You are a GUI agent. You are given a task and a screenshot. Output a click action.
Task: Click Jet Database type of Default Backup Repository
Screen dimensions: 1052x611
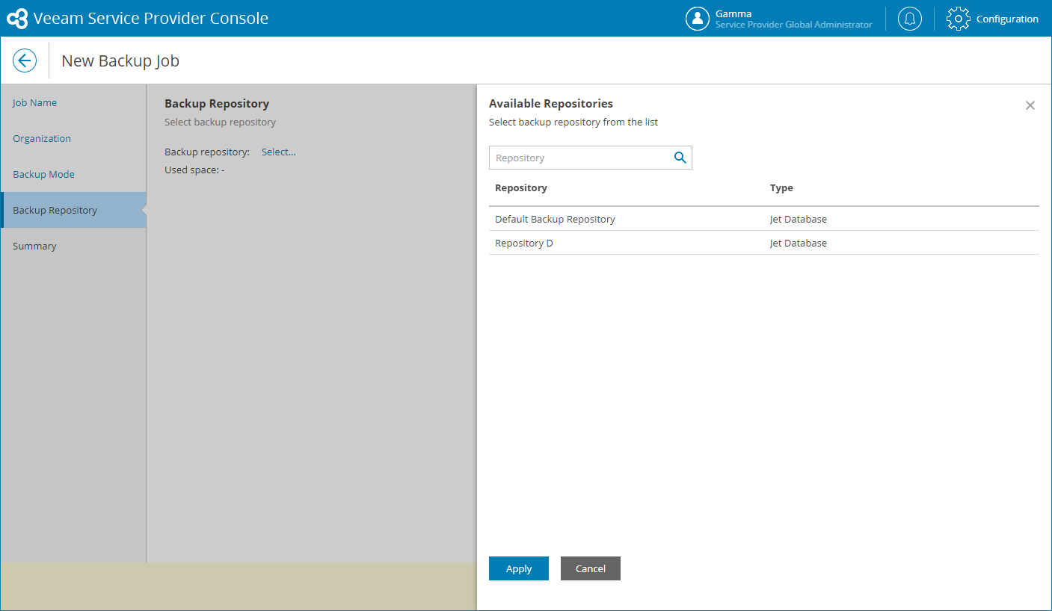click(x=799, y=219)
